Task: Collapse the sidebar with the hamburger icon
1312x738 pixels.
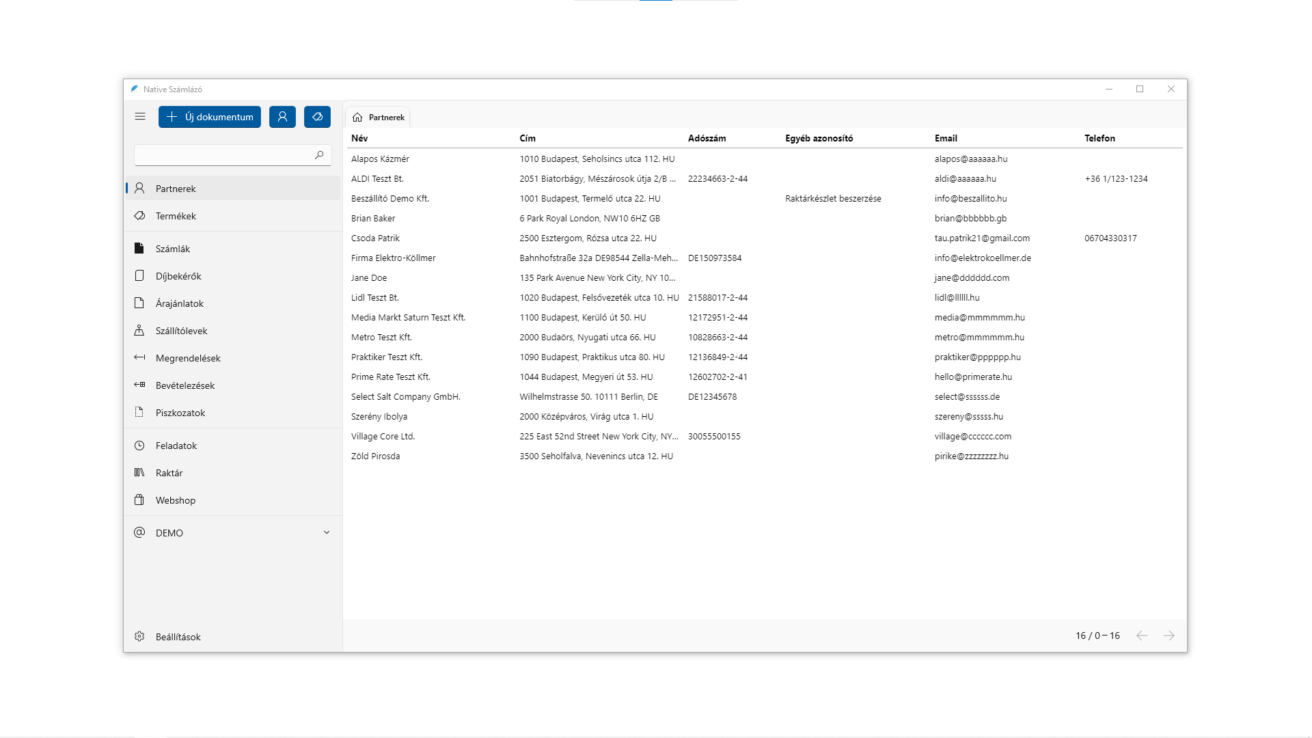Action: [x=140, y=116]
